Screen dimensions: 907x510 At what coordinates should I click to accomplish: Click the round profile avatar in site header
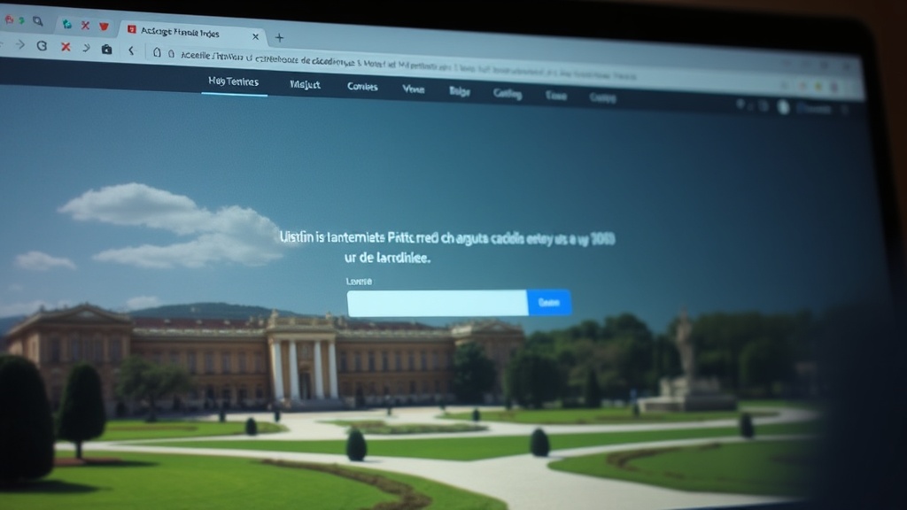coord(783,106)
